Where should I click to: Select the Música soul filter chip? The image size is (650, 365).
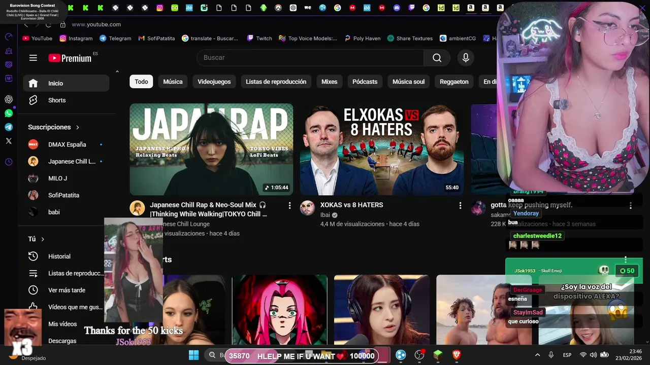pos(408,82)
